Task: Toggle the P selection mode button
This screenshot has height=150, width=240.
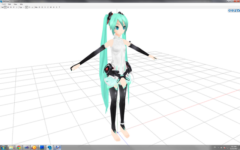Action: (x=13, y=7)
